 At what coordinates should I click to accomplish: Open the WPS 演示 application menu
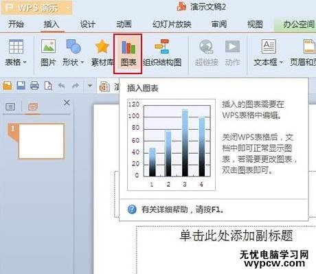[37, 8]
